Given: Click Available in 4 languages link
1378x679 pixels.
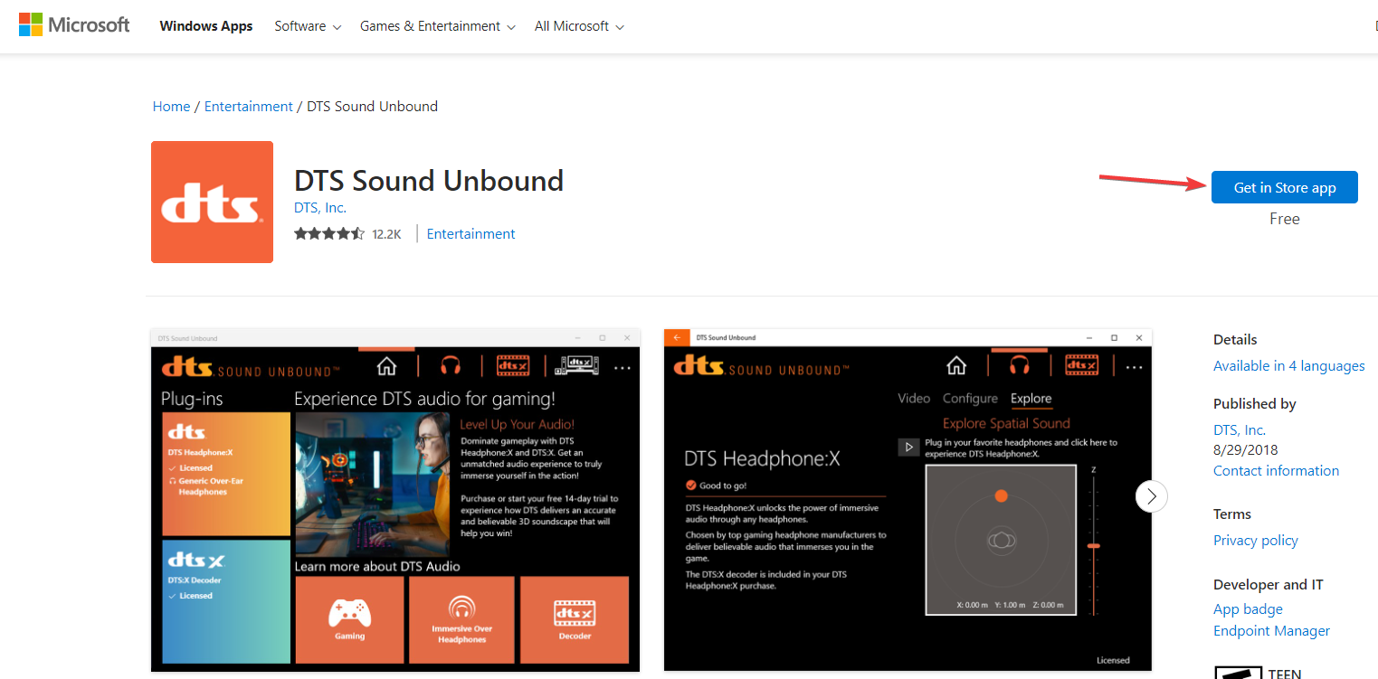Looking at the screenshot, I should [x=1288, y=365].
